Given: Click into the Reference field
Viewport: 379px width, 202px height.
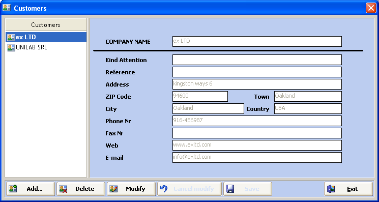Looking at the screenshot, I should click(257, 72).
